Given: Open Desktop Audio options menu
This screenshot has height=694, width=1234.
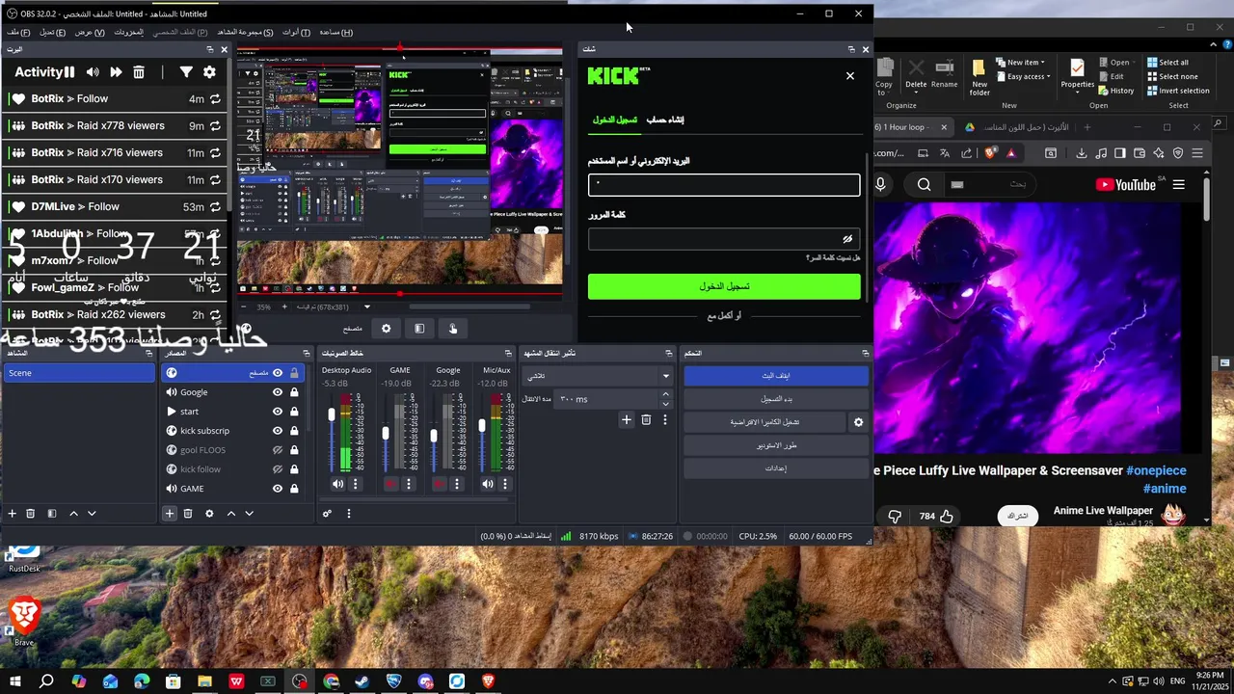Looking at the screenshot, I should [x=356, y=484].
